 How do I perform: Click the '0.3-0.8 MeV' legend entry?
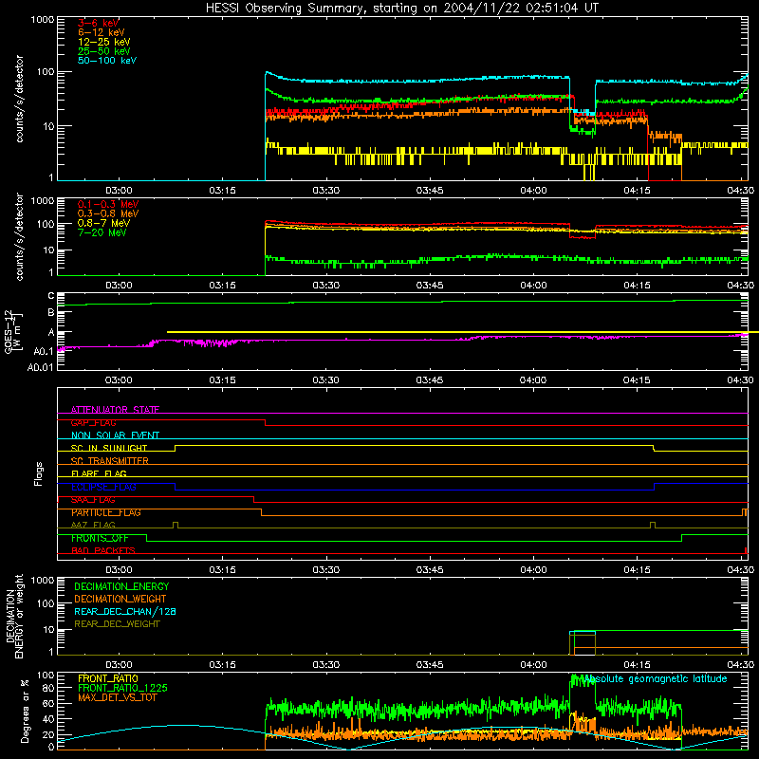[x=108, y=213]
